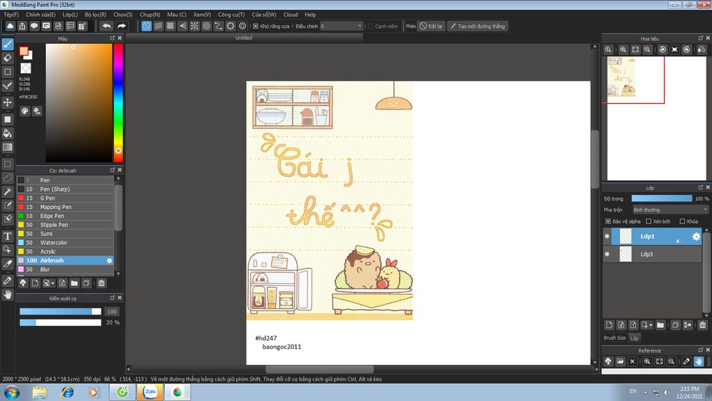
Task: Duplicate the layer in Lớp panel
Action: (x=675, y=324)
